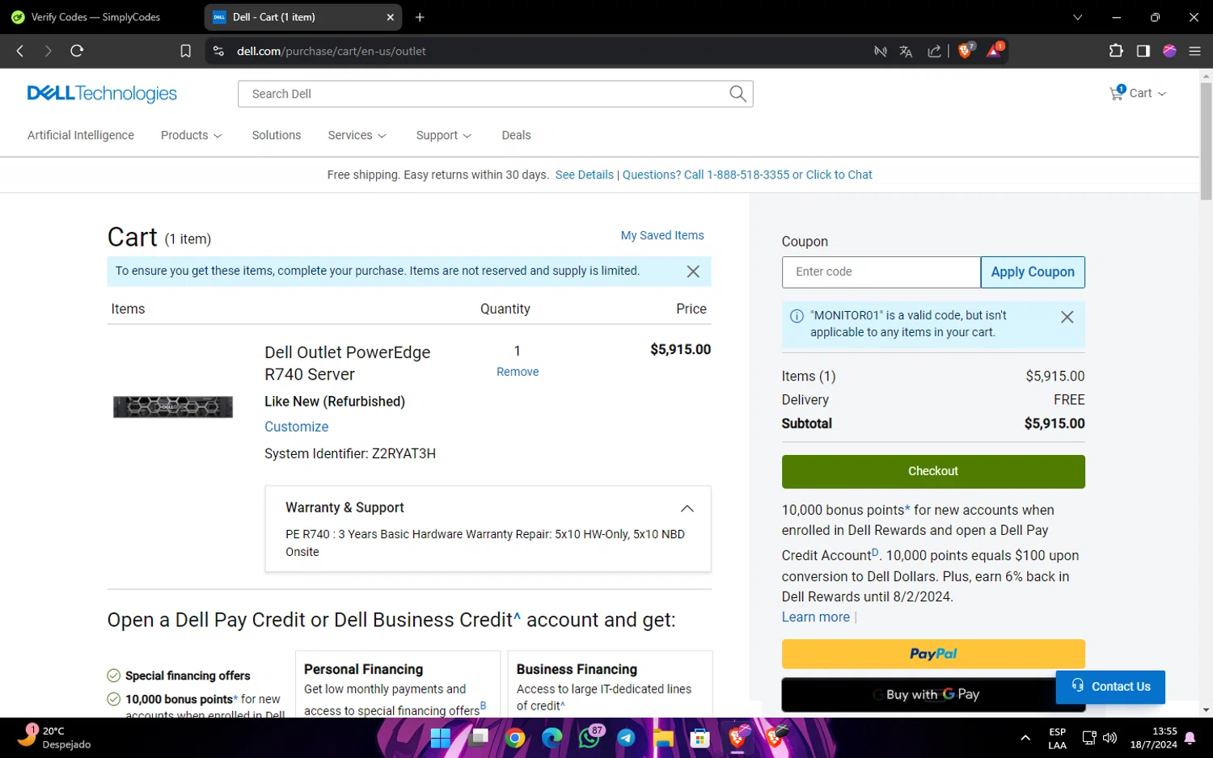This screenshot has width=1213, height=758.
Task: Open a new browser tab with the plus icon
Action: coord(420,17)
